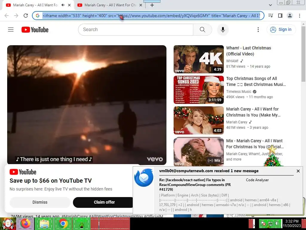Open a new browser tab

point(152,5)
